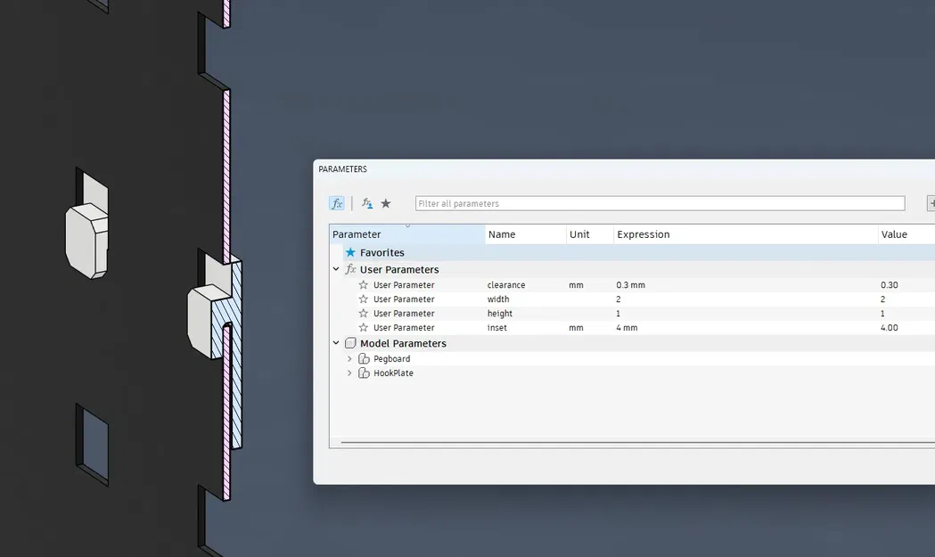Viewport: 935px width, 557px height.
Task: Sort by the Value column header
Action: [x=906, y=234]
